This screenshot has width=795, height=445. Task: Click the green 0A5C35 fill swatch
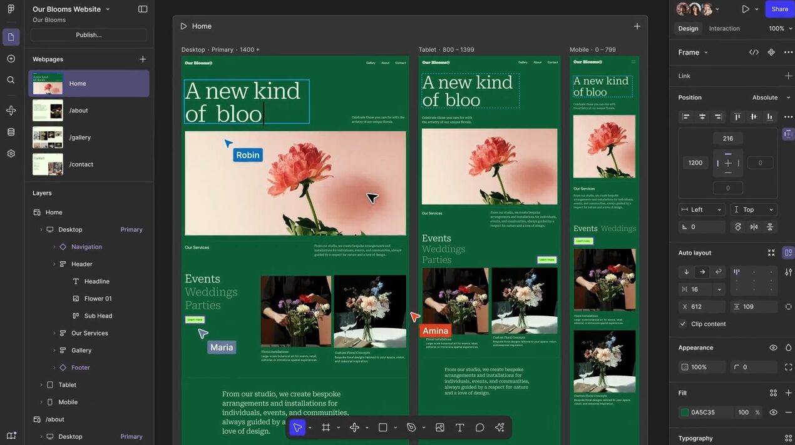coord(685,412)
